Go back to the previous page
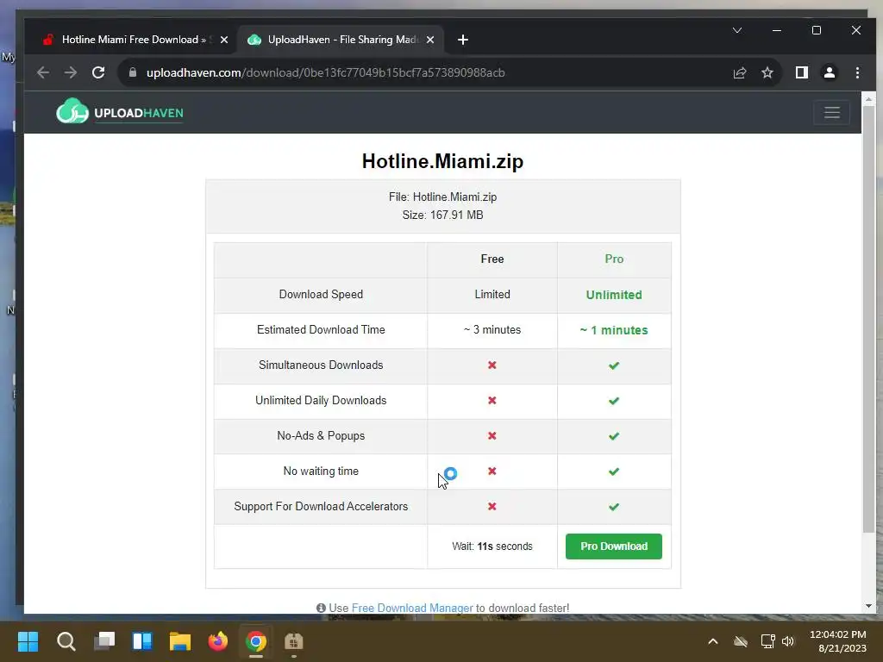The height and width of the screenshot is (662, 883). click(x=43, y=72)
